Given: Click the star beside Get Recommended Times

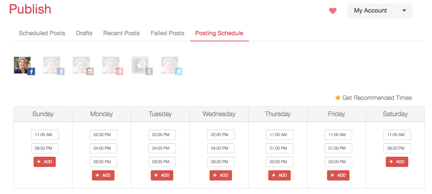Looking at the screenshot, I should (338, 98).
